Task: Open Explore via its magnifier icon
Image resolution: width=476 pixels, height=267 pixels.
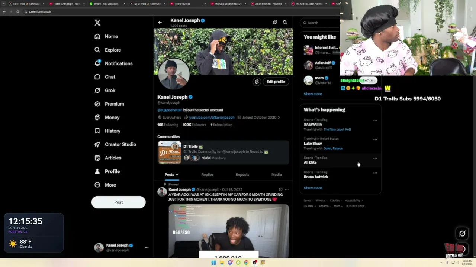Action: (97, 50)
